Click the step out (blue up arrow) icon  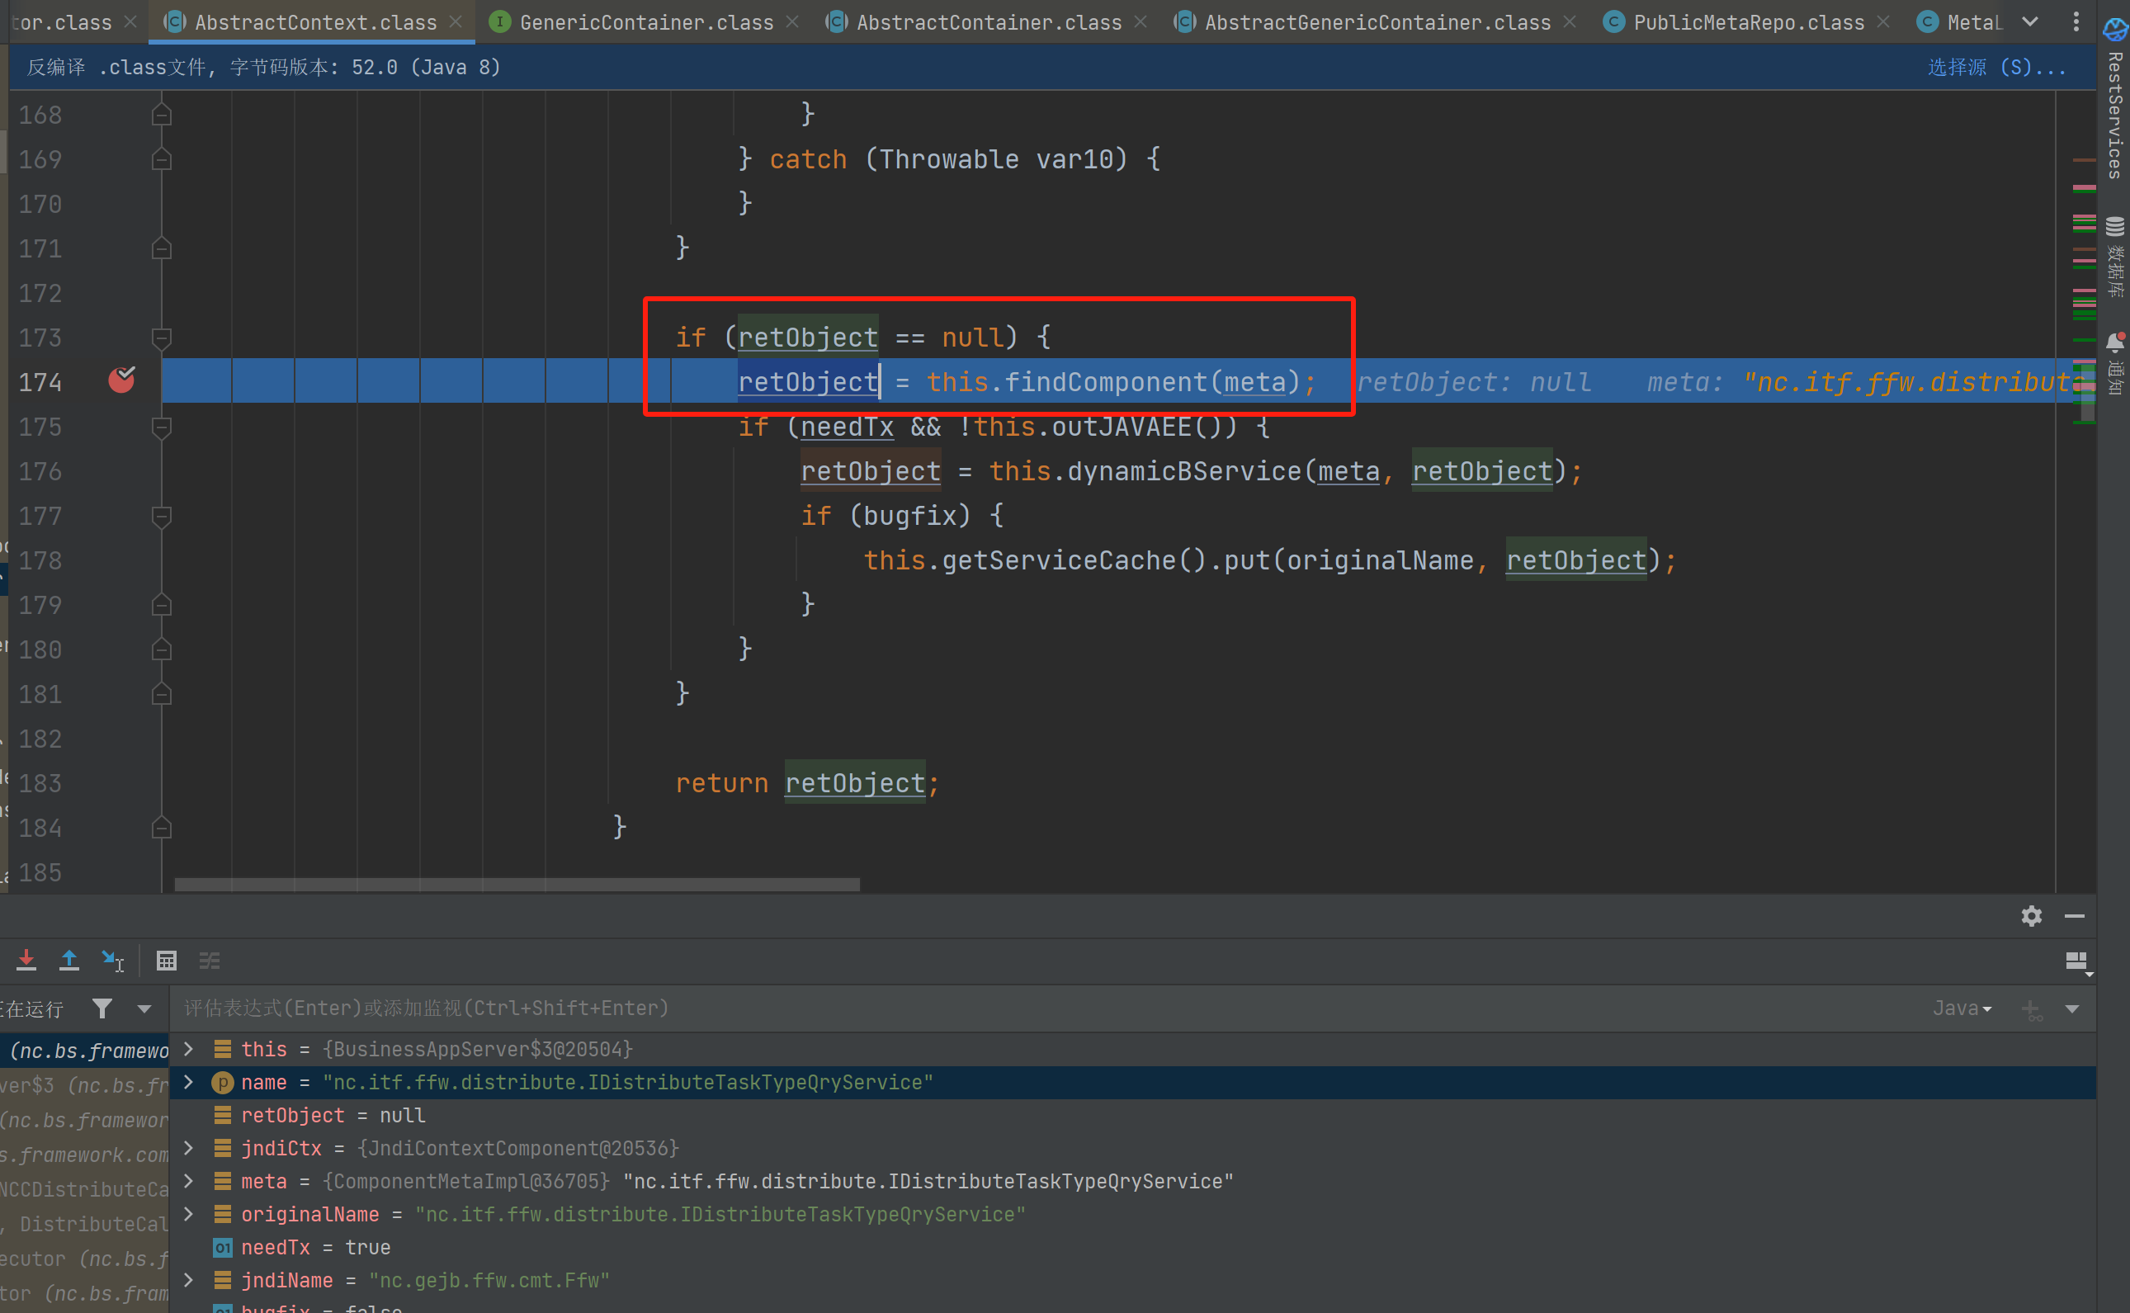point(69,960)
